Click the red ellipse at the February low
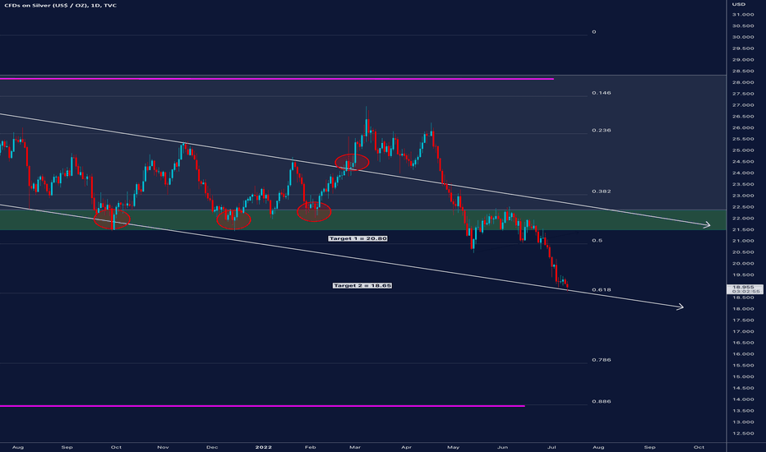Viewport: 766px width, 452px height. pos(314,212)
